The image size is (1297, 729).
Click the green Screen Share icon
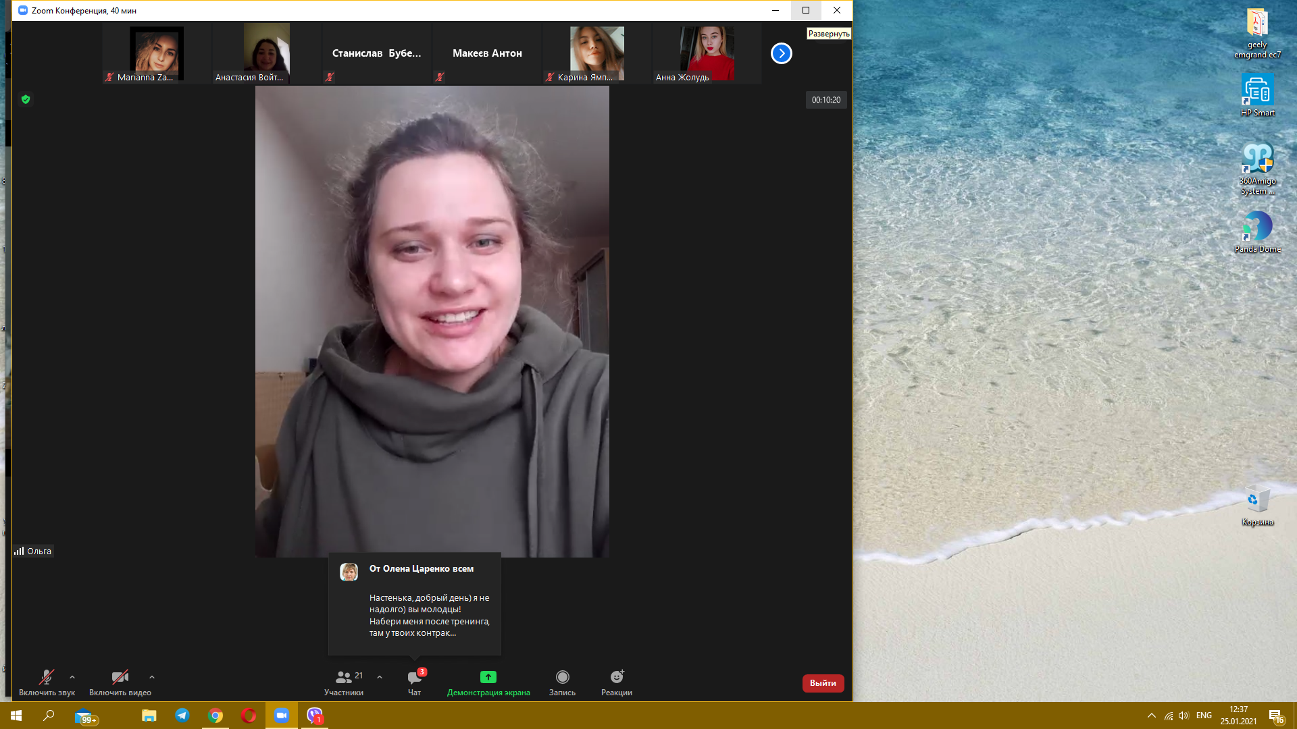click(x=488, y=677)
